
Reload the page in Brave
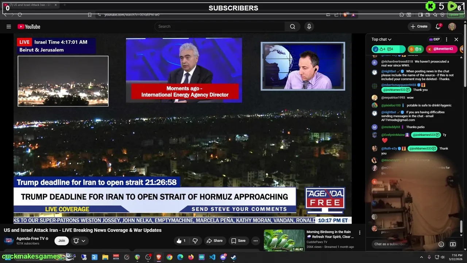20,15
